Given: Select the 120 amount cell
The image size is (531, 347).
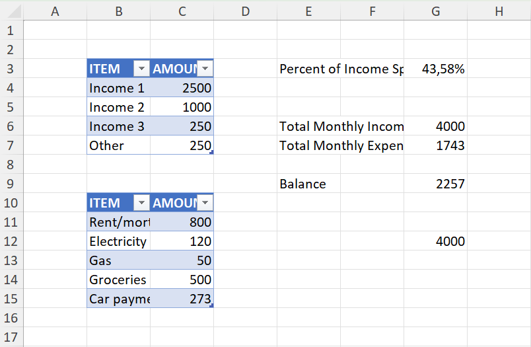Looking at the screenshot, I should pos(182,241).
